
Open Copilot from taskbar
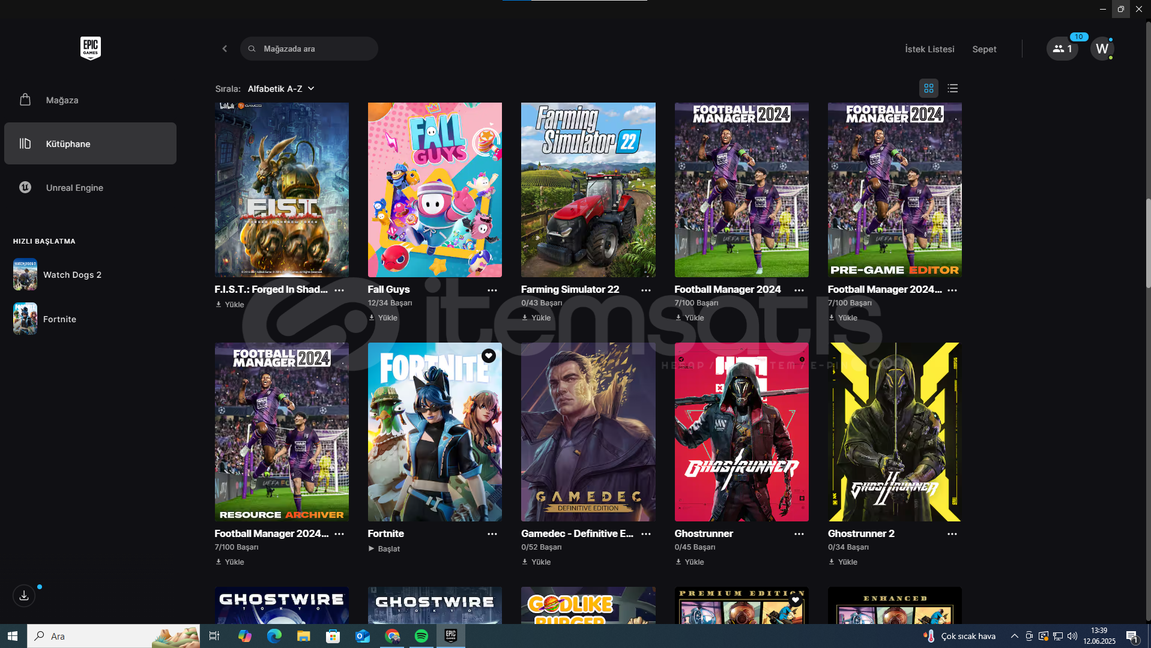click(244, 636)
